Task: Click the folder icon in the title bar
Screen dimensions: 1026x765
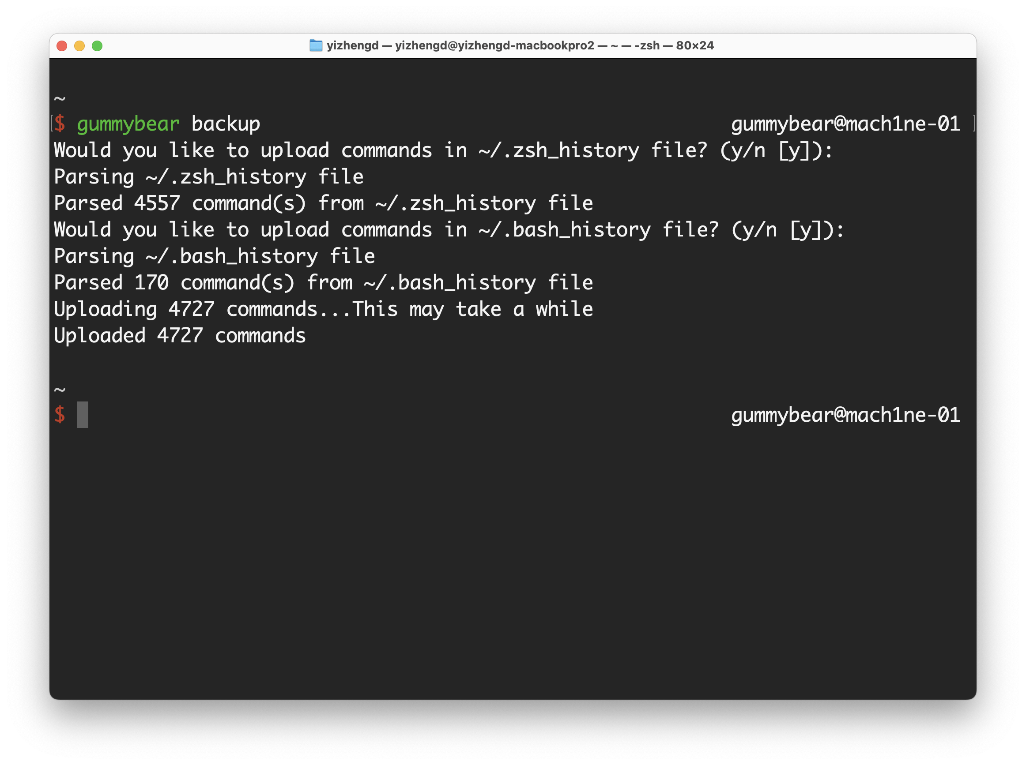Action: [317, 46]
